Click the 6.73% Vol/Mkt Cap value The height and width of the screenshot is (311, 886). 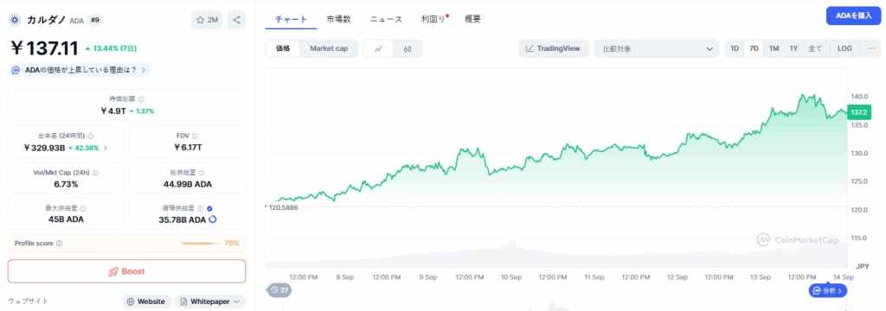click(x=66, y=184)
